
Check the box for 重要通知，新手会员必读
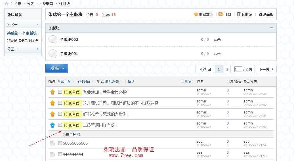tap(60, 92)
